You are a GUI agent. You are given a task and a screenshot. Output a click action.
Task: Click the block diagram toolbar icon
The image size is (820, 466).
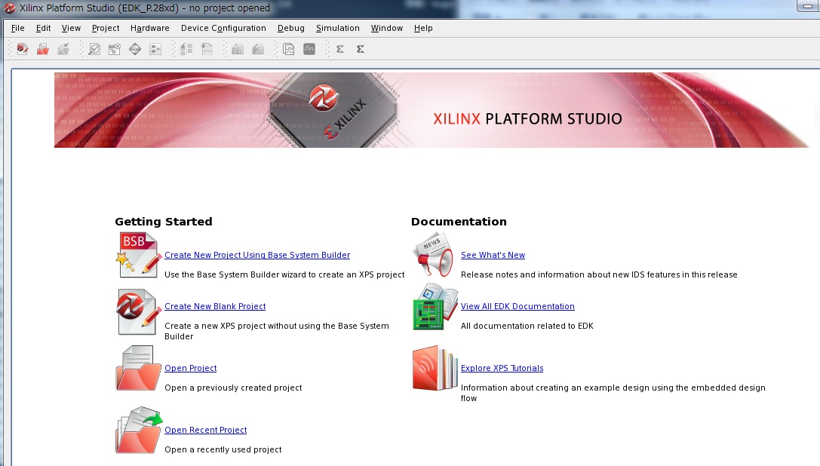pos(155,49)
